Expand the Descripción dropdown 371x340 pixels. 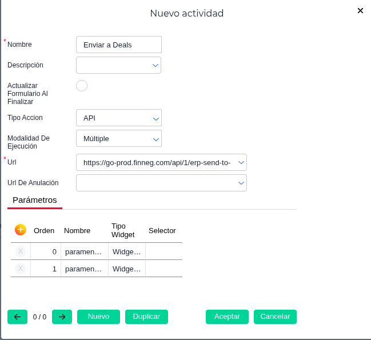155,65
